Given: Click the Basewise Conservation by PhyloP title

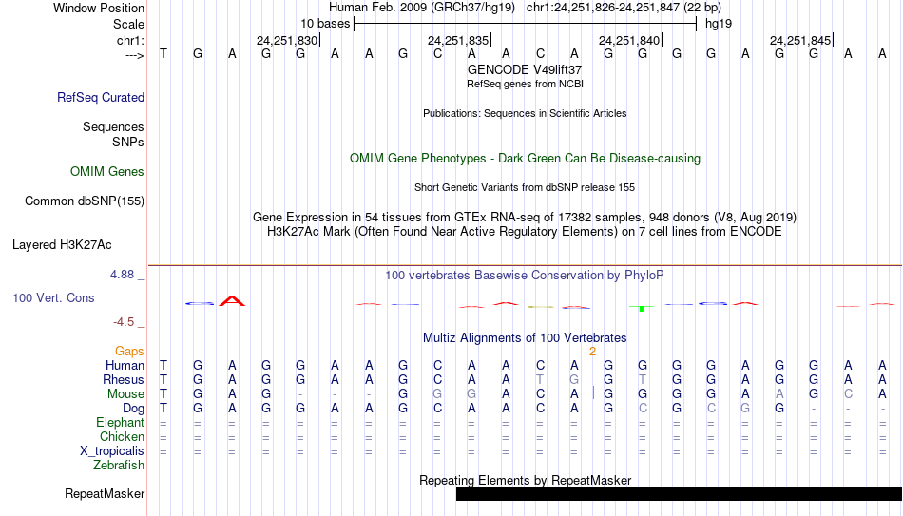Looking at the screenshot, I should pyautogui.click(x=525, y=276).
